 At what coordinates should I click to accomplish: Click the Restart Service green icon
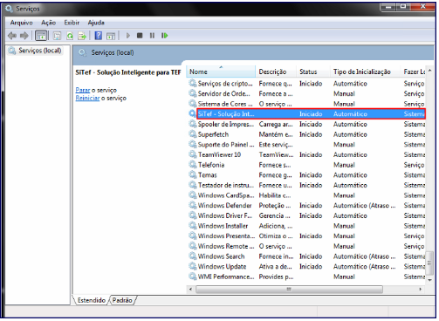165,36
